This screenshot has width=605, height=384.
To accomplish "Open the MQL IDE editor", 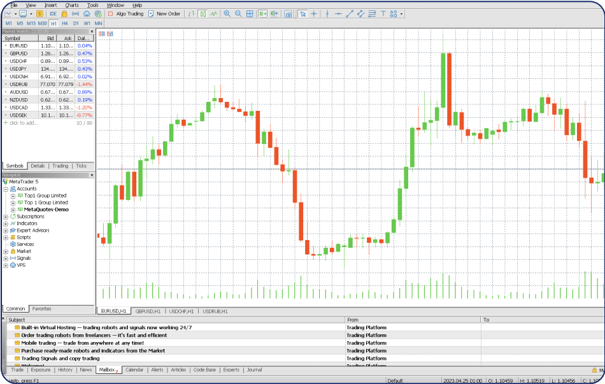I will click(x=53, y=13).
